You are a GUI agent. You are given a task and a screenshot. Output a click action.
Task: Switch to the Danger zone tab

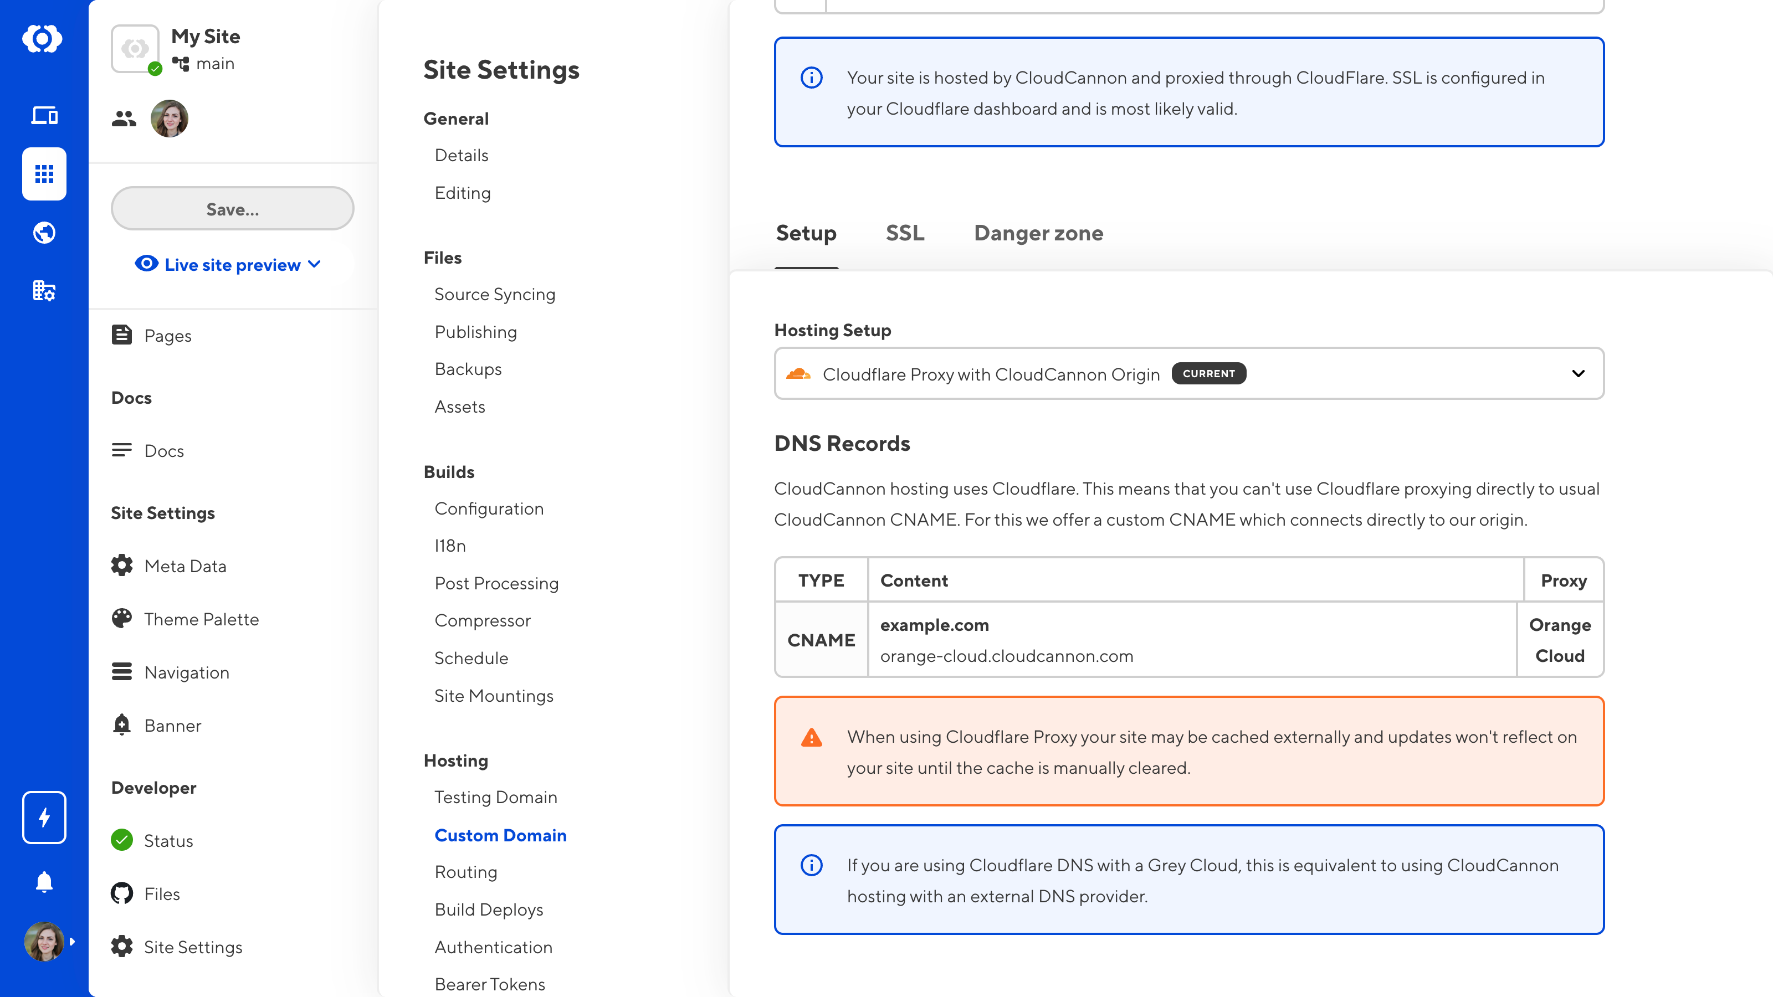click(1038, 233)
